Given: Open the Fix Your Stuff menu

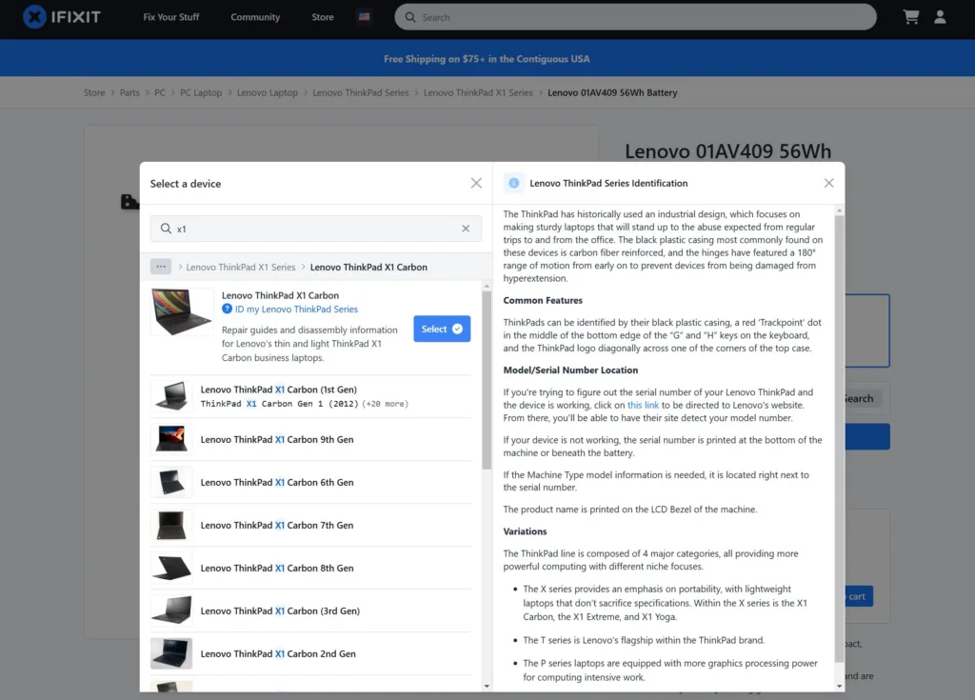Looking at the screenshot, I should tap(171, 17).
